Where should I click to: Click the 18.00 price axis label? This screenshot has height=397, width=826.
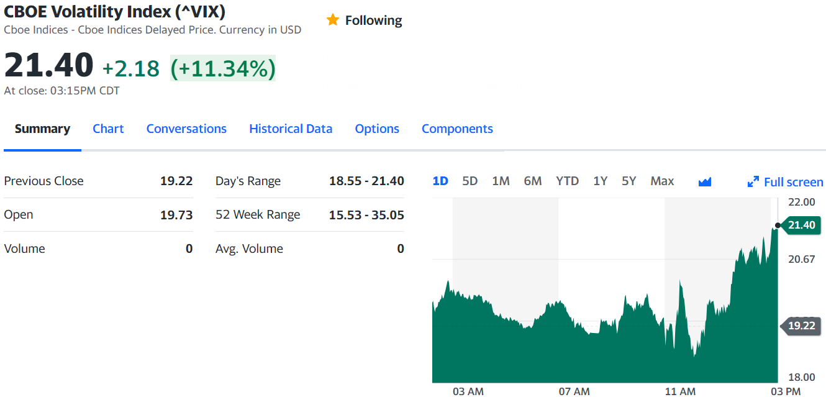click(x=801, y=377)
